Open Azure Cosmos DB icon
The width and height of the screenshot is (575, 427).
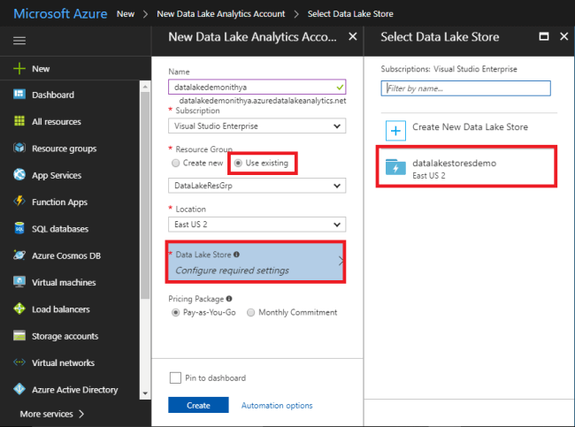point(19,255)
